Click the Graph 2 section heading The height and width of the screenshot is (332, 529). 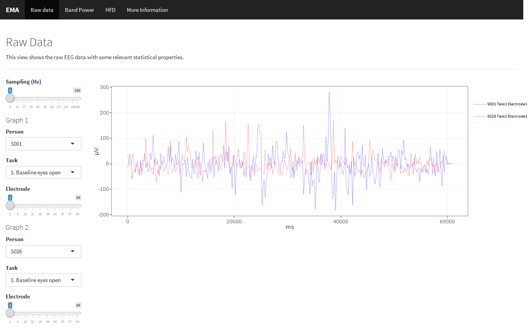[17, 227]
